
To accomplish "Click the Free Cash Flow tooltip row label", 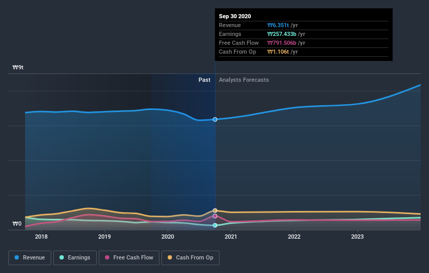I will (239, 43).
